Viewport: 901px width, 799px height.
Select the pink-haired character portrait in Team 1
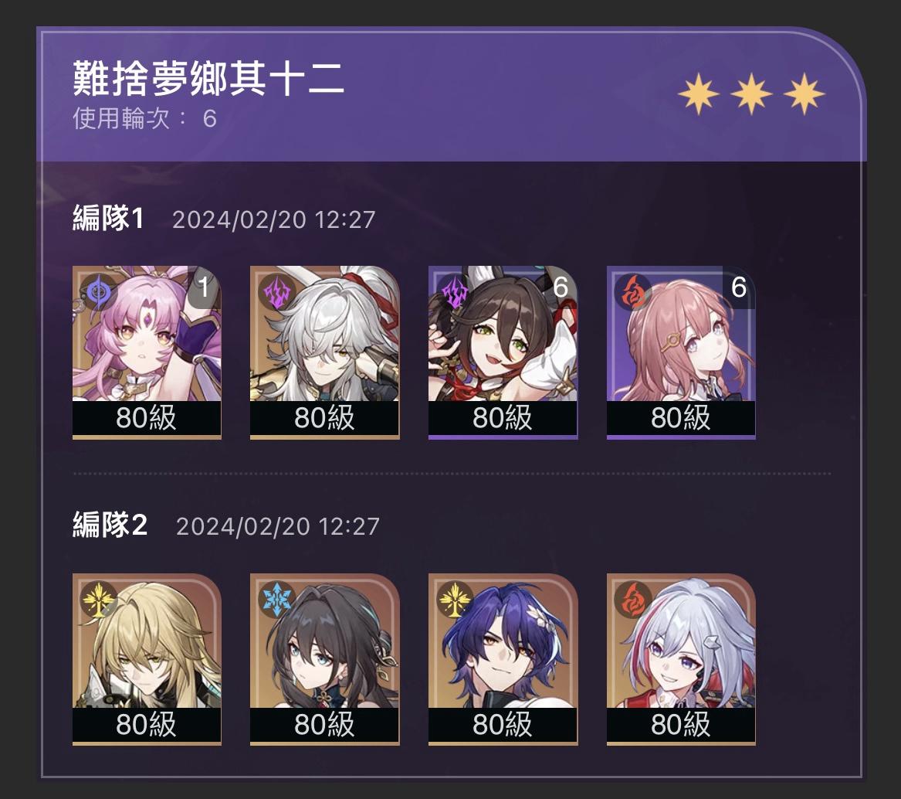click(x=147, y=352)
